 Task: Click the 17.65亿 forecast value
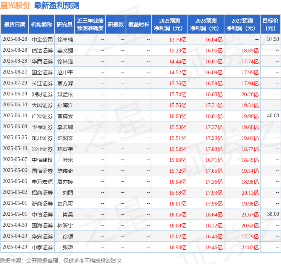(x=214, y=170)
